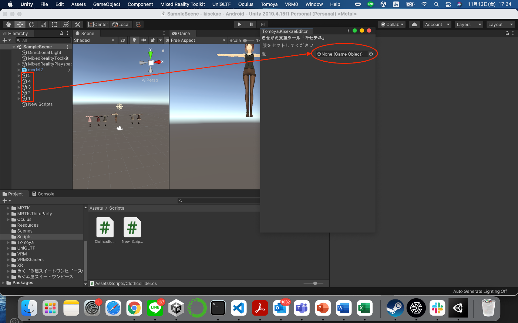Click the Step frame button
The width and height of the screenshot is (518, 323).
tap(262, 24)
